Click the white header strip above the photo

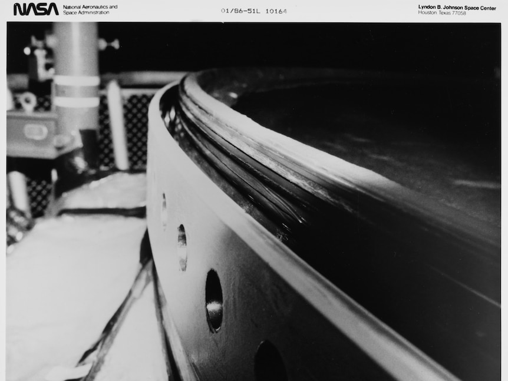(x=254, y=10)
